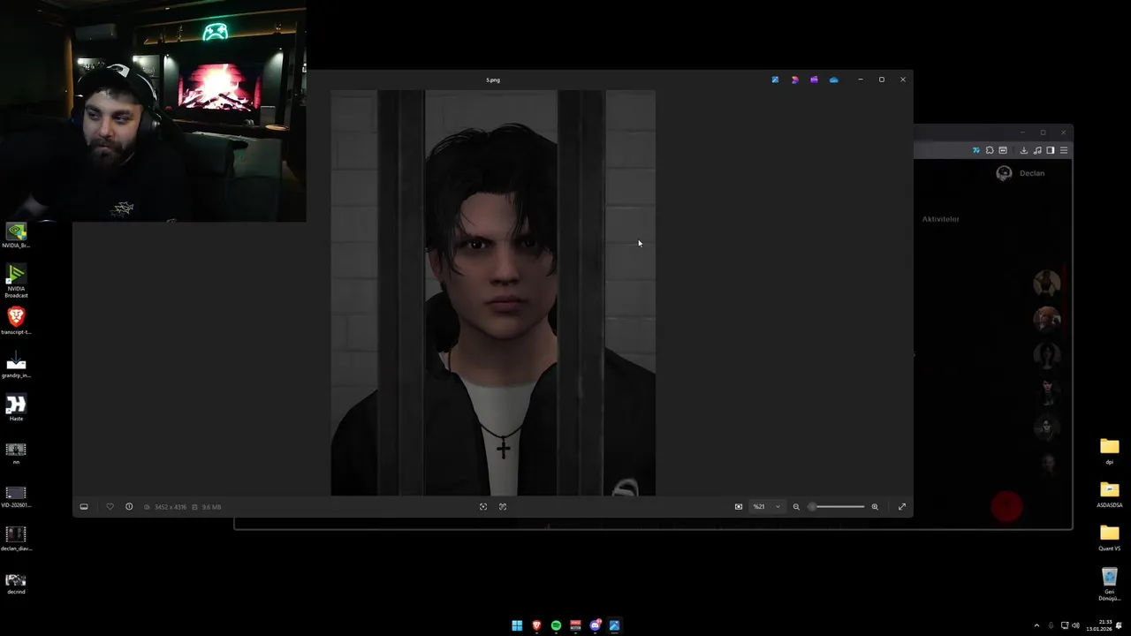Zoom in using the plus magnifier
This screenshot has width=1131, height=636.
[875, 507]
